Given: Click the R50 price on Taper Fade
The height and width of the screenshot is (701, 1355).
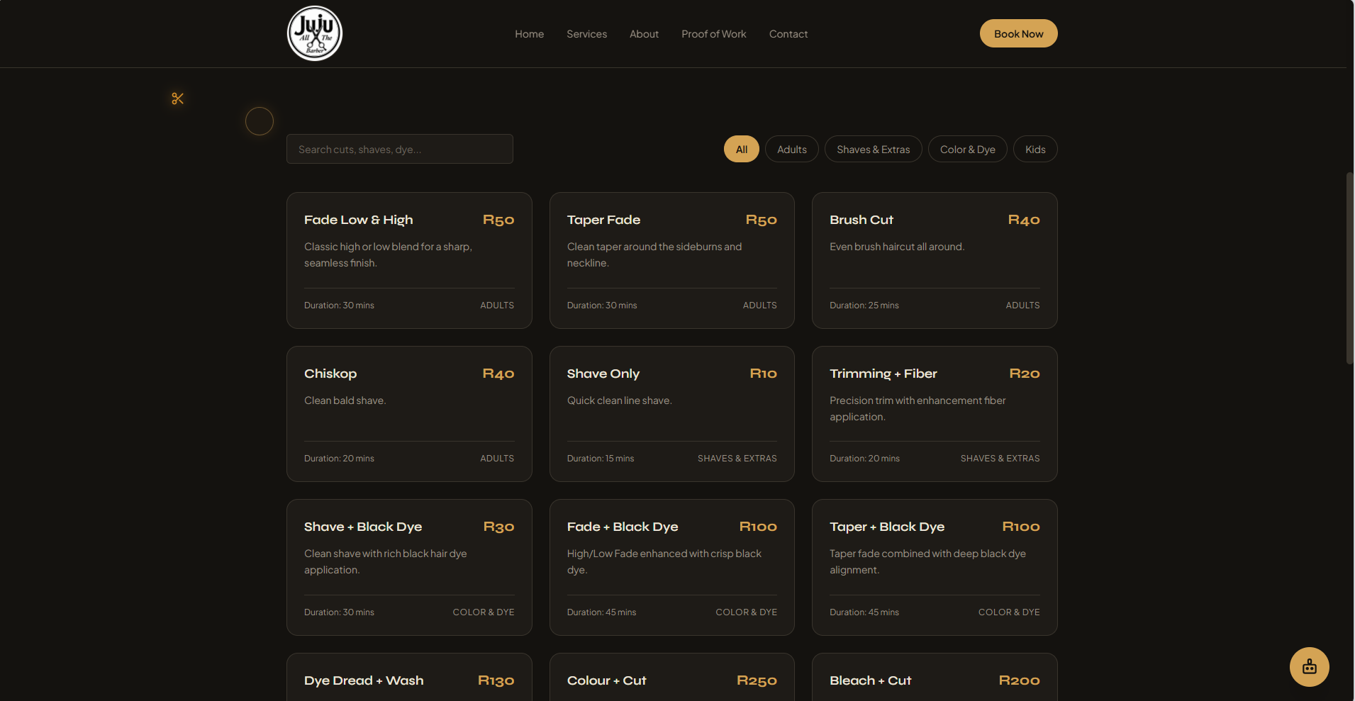Looking at the screenshot, I should [x=762, y=220].
